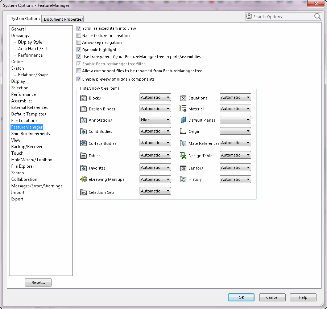Click the Default Planes icon
The height and width of the screenshot is (309, 327).
[183, 120]
